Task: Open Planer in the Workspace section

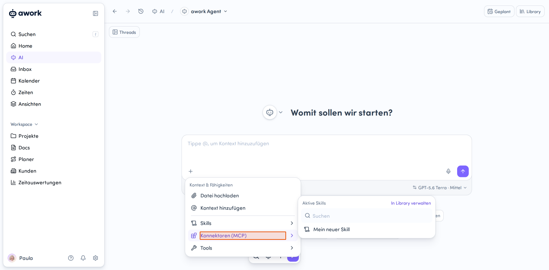Action: click(x=54, y=159)
